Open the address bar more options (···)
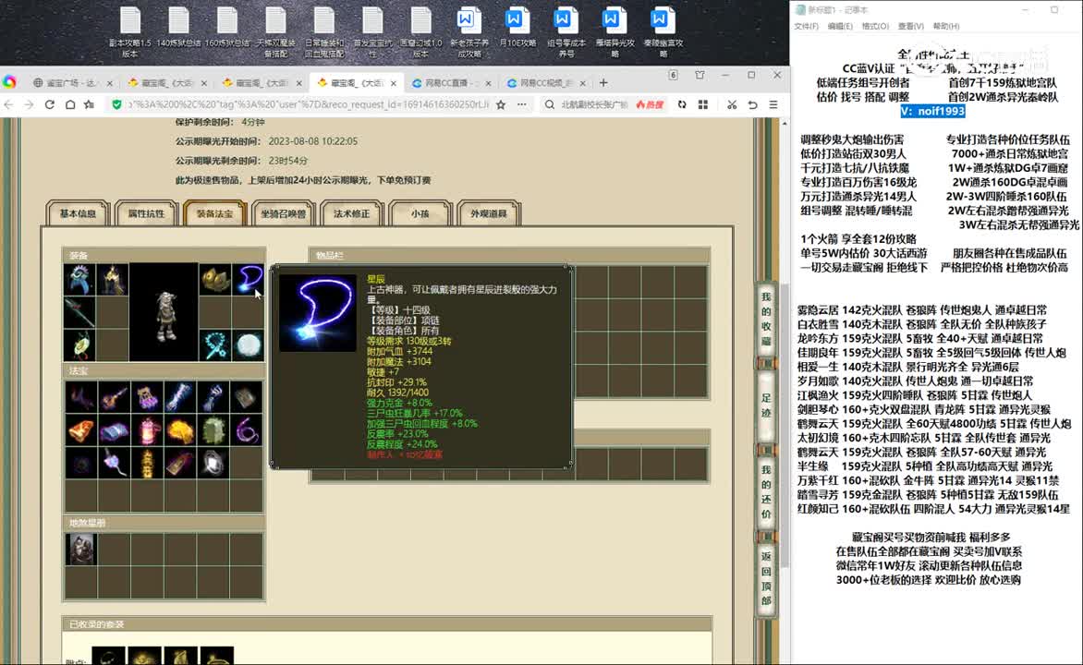The image size is (1083, 665). point(521,104)
